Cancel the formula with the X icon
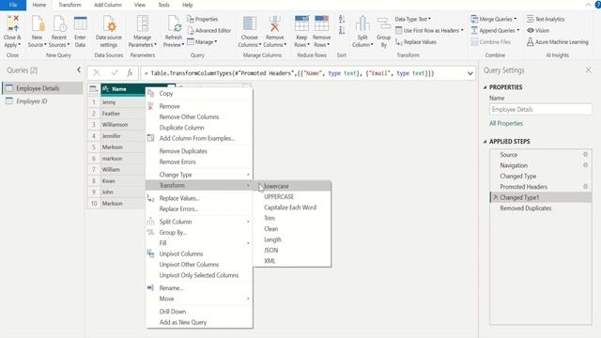 tap(97, 72)
